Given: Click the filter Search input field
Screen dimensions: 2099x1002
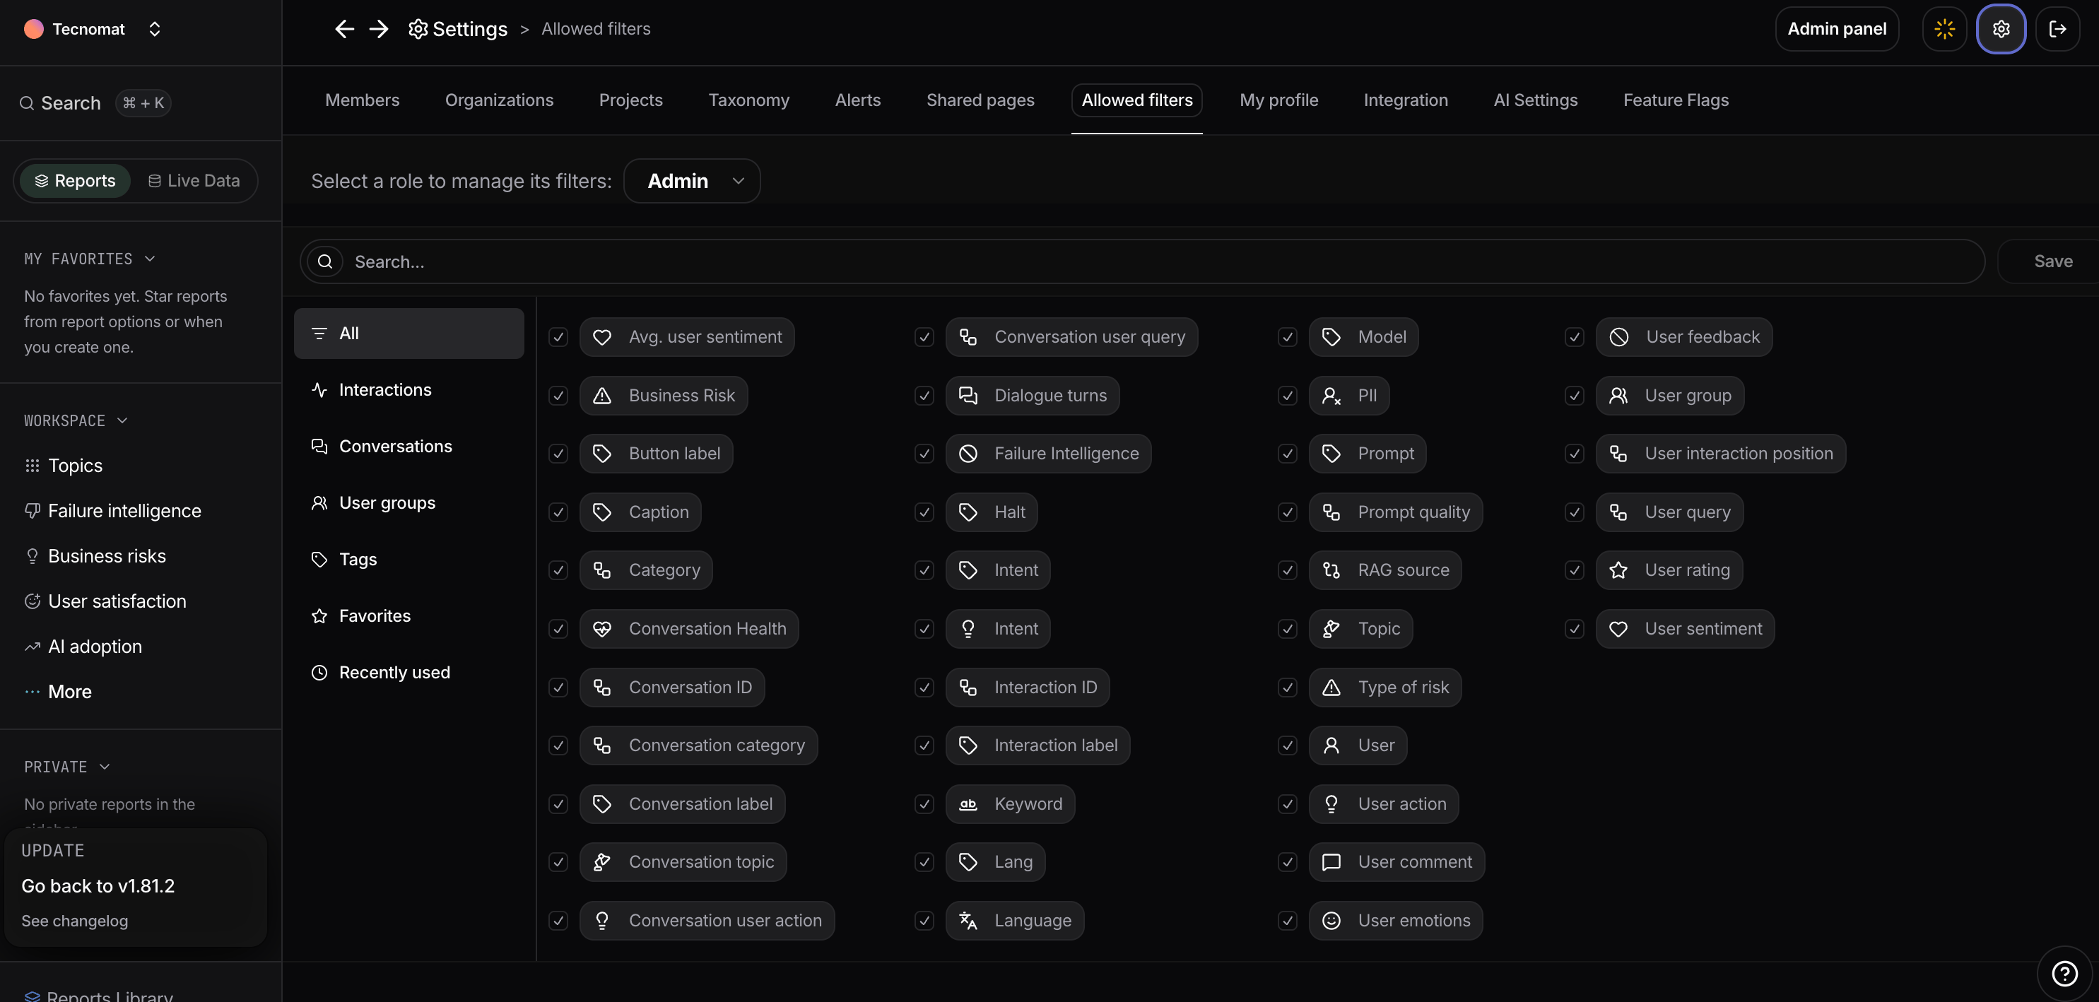Looking at the screenshot, I should point(1142,261).
